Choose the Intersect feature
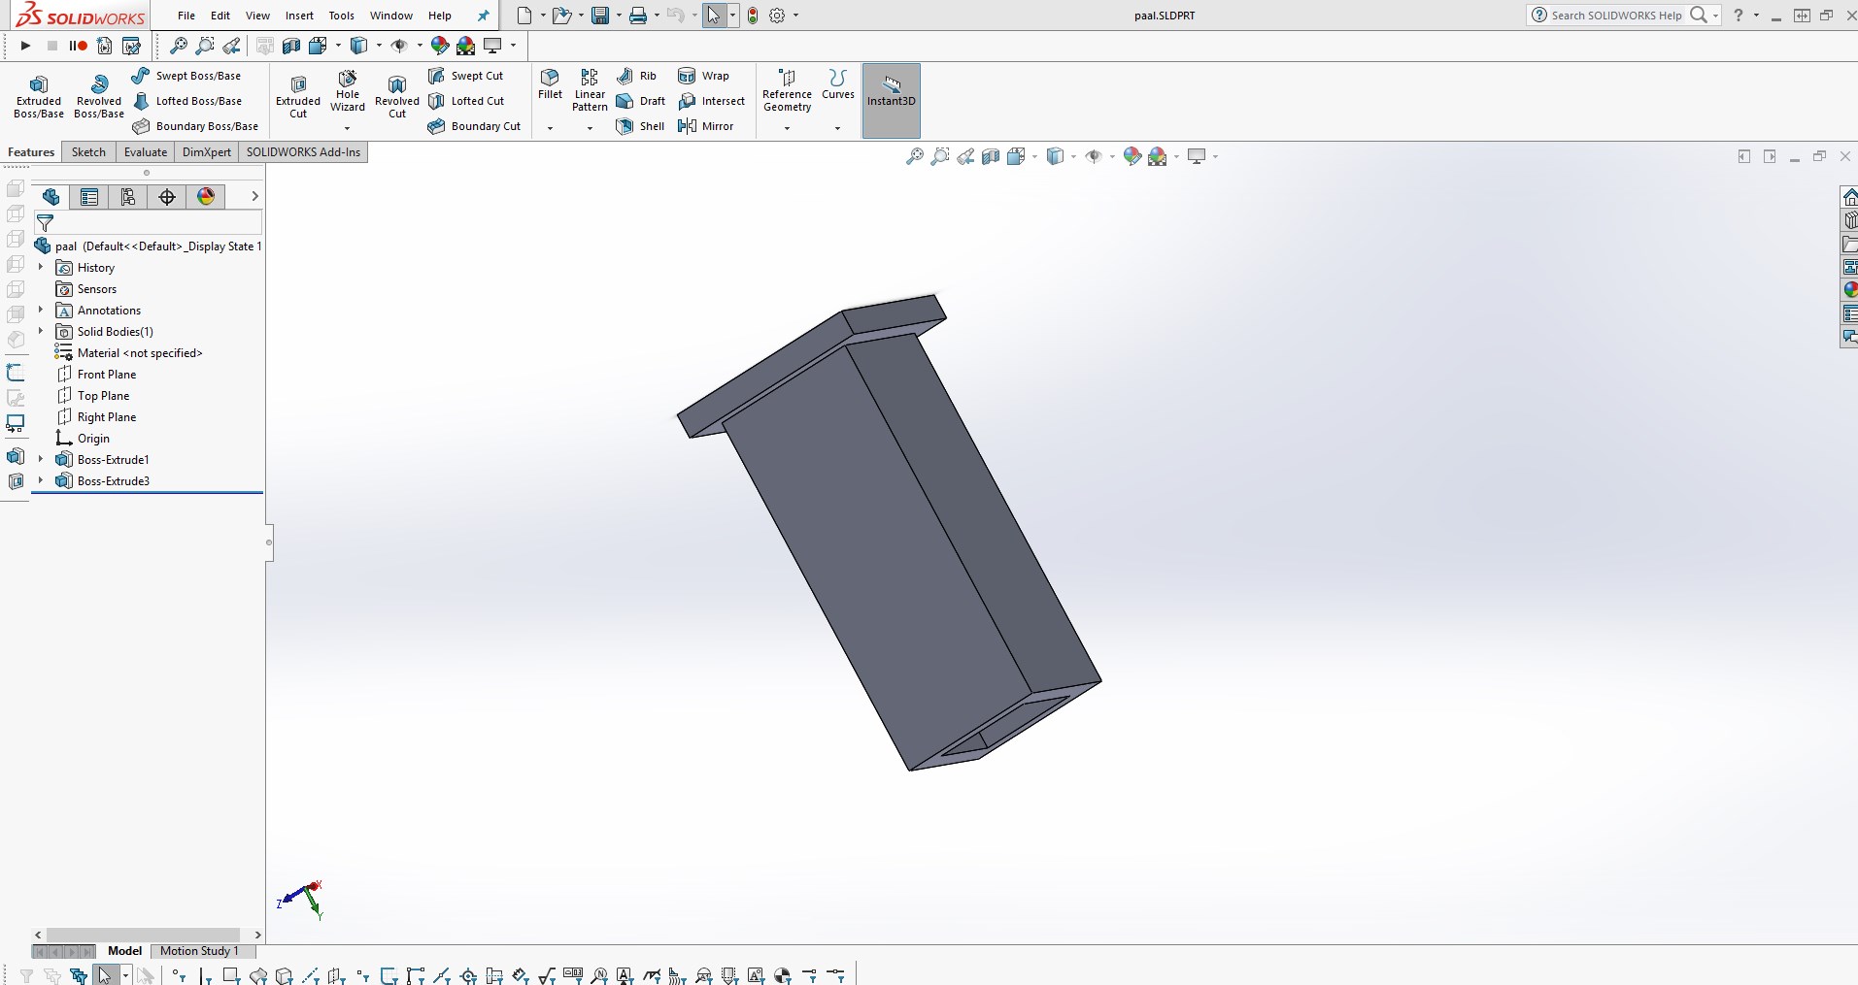This screenshot has height=985, width=1858. [x=712, y=101]
